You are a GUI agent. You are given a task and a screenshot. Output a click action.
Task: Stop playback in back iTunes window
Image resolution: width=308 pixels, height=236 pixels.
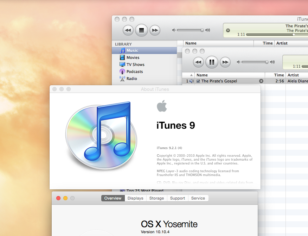pyautogui.click(x=141, y=30)
